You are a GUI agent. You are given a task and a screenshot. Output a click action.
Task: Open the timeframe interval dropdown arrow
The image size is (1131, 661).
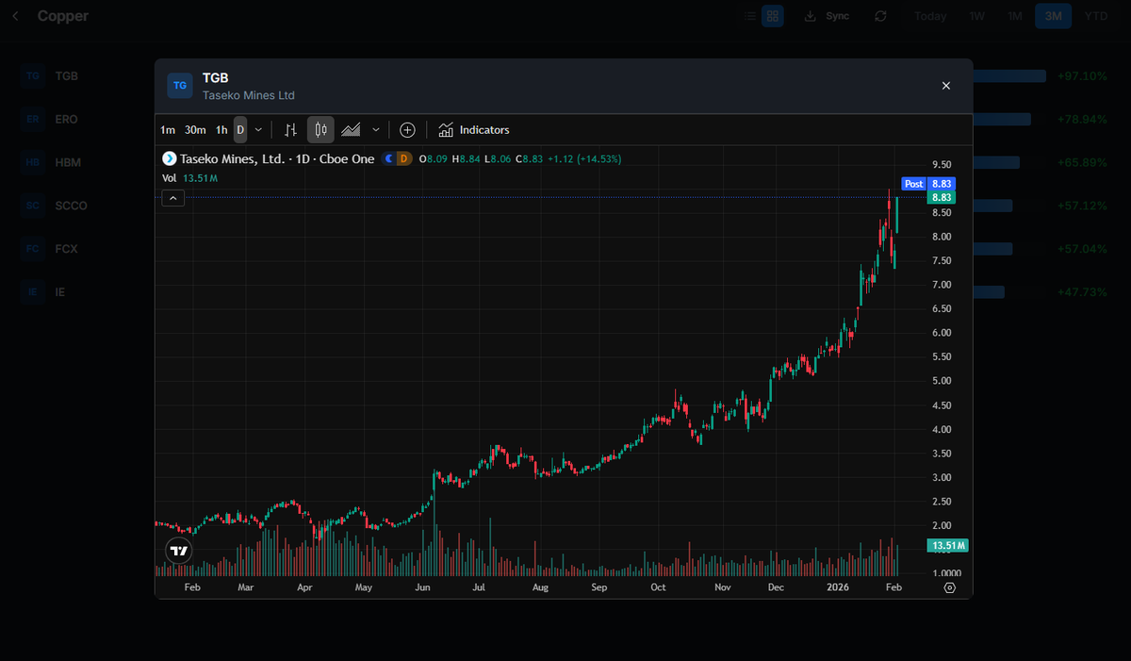point(258,130)
